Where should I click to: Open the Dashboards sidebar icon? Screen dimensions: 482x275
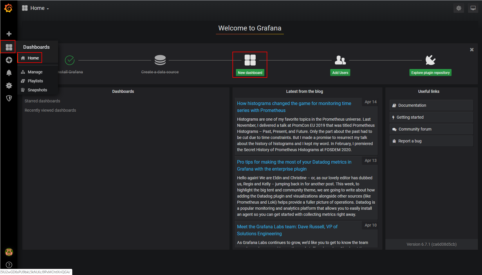click(9, 47)
